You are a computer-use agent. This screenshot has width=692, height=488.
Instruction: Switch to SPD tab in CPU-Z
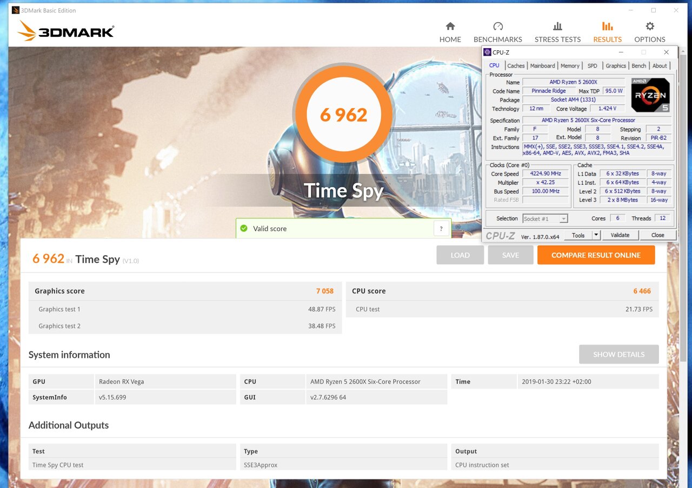593,66
